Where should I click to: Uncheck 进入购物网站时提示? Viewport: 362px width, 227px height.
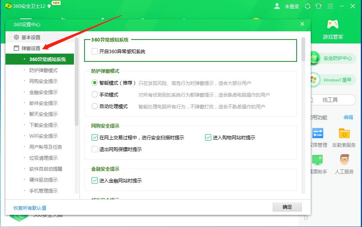(208, 137)
